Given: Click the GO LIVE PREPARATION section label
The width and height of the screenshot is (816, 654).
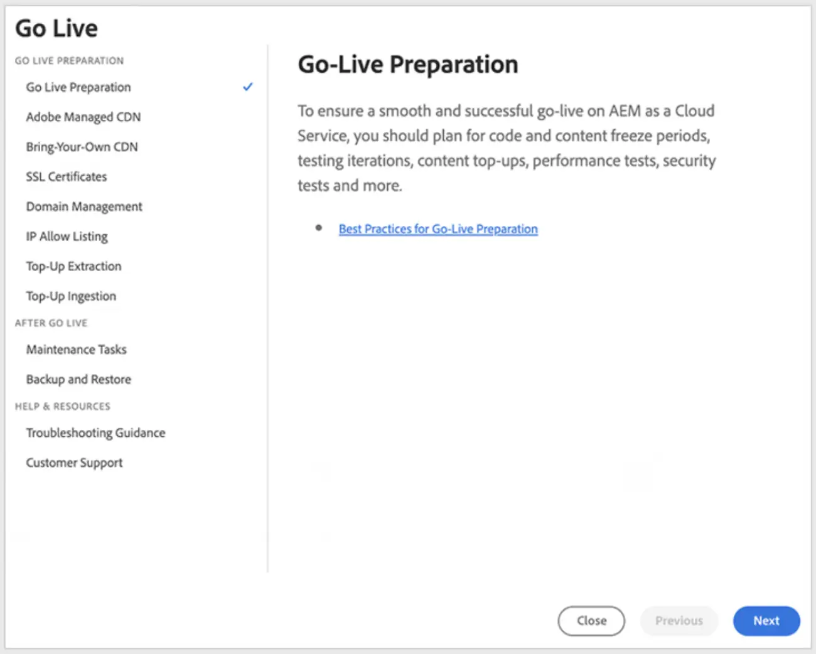Looking at the screenshot, I should click(69, 61).
